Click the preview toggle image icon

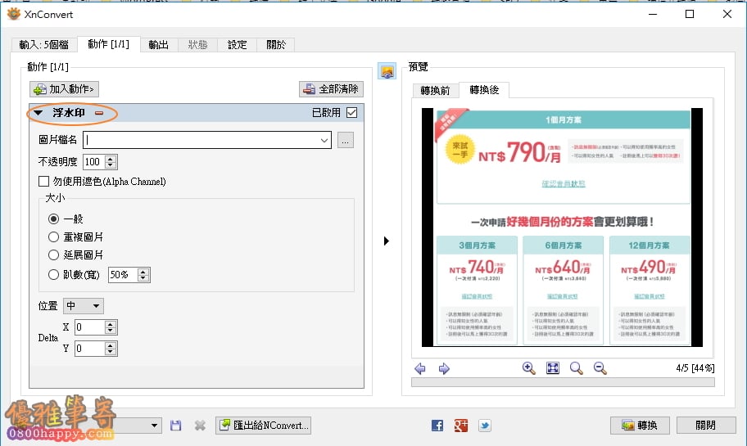387,71
